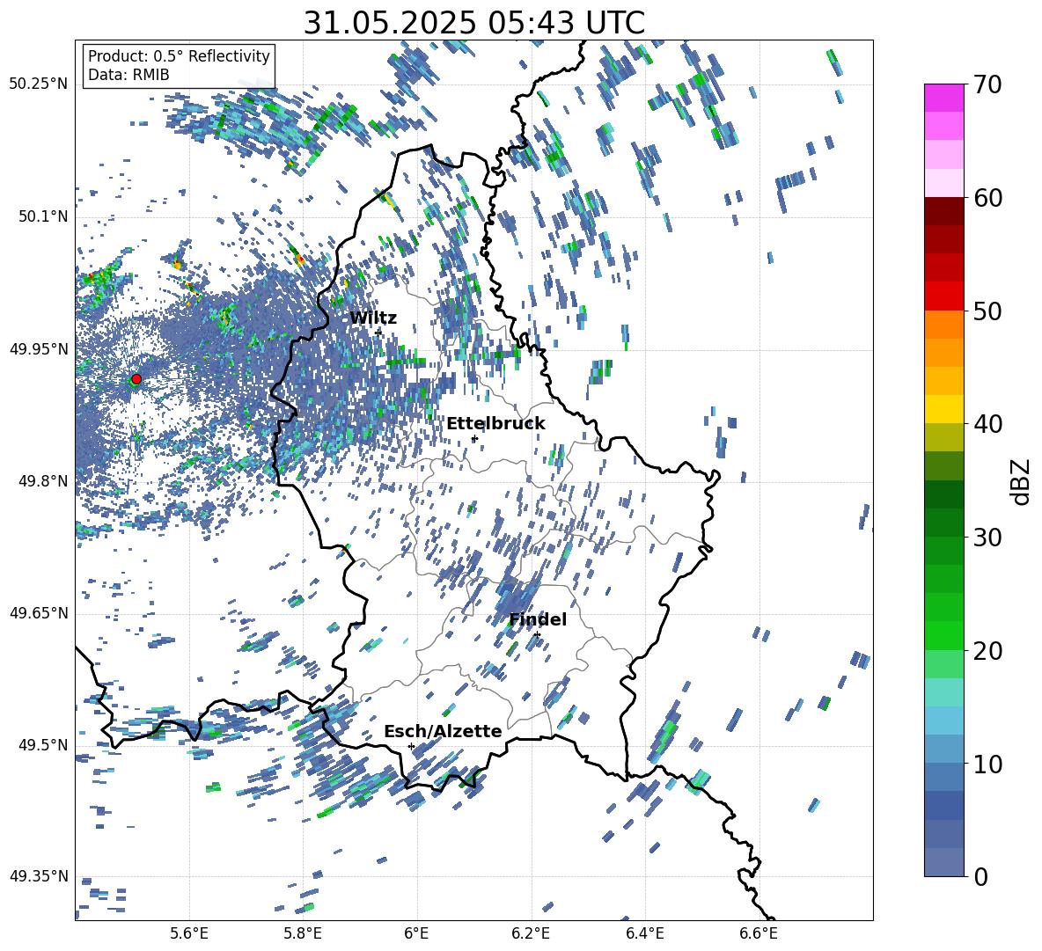Click colorbar tick value 10
Screen dimensions: 1042x951
987,764
